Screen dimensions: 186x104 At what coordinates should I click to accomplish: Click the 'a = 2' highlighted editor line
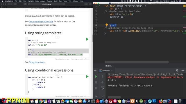(113, 25)
